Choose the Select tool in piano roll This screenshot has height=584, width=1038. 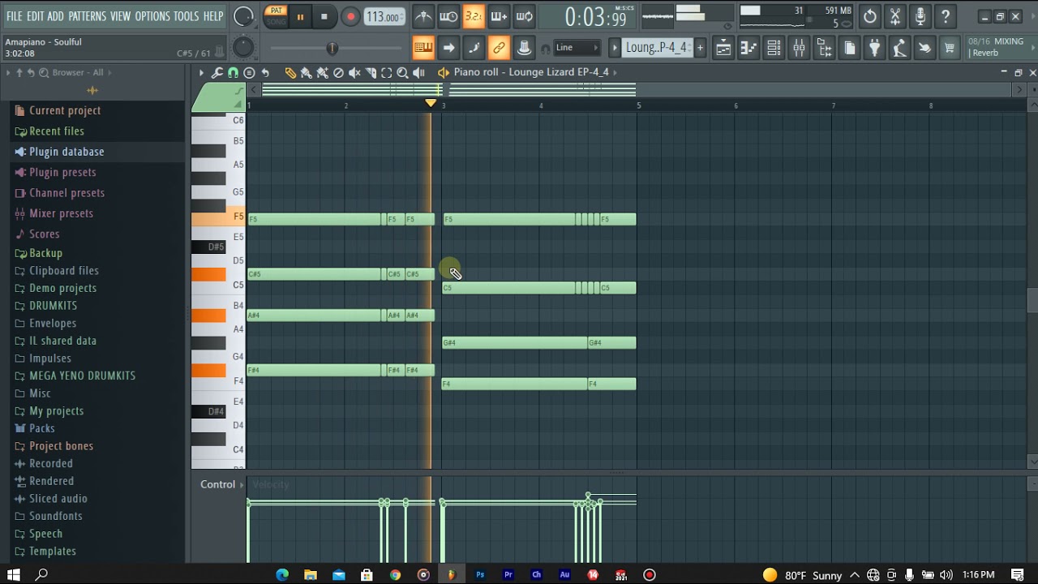[387, 73]
